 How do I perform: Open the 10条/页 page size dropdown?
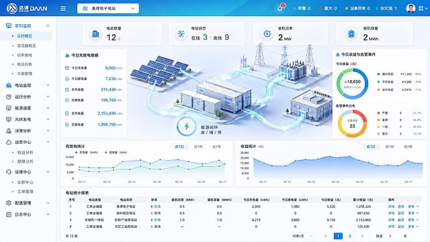point(302,236)
